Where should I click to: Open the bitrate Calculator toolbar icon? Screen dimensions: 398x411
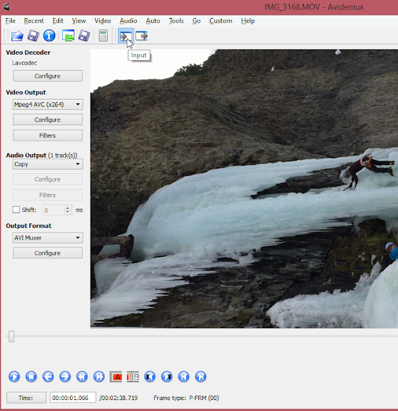coord(103,36)
